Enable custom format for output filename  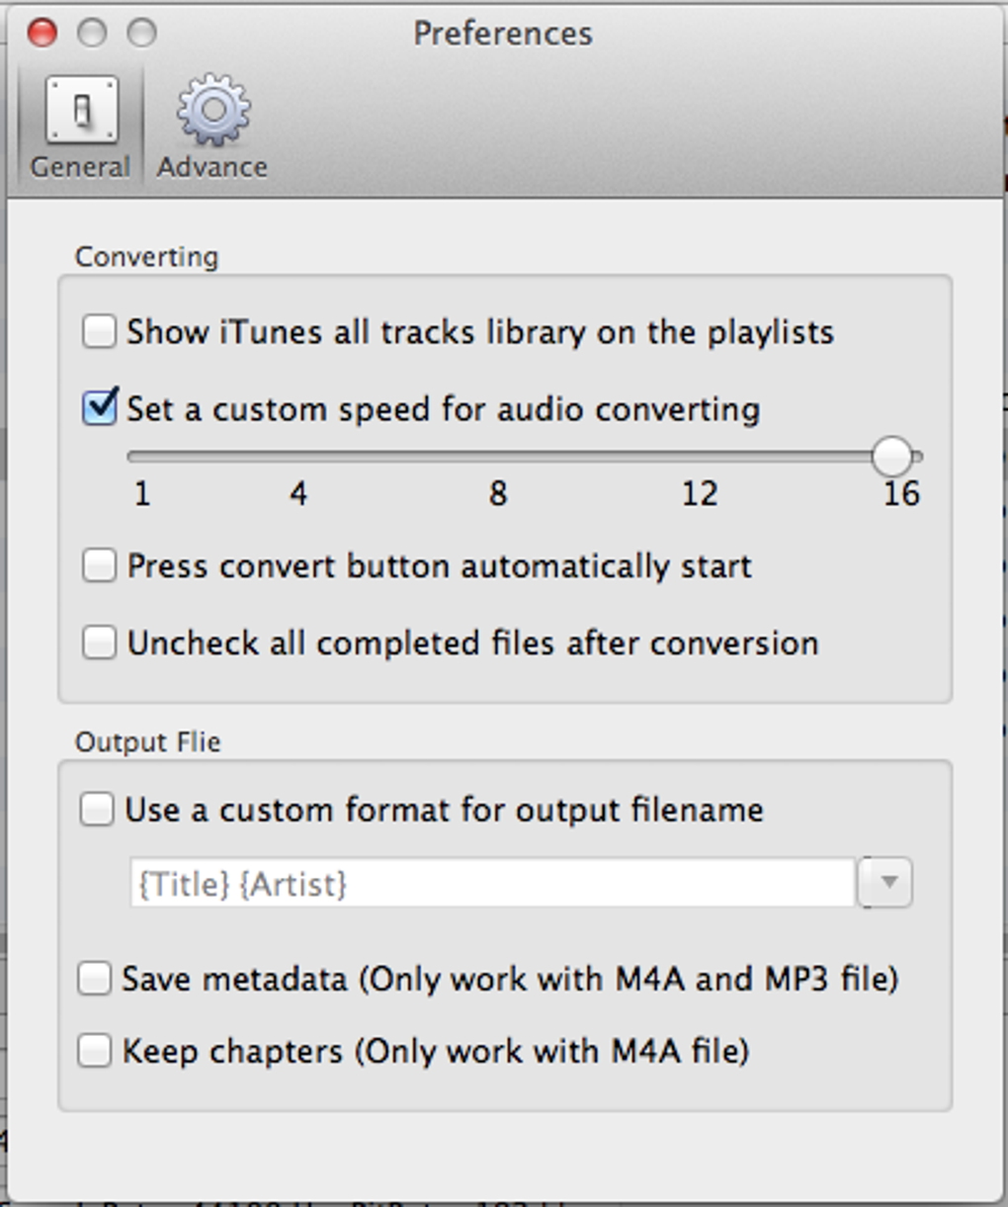[97, 811]
